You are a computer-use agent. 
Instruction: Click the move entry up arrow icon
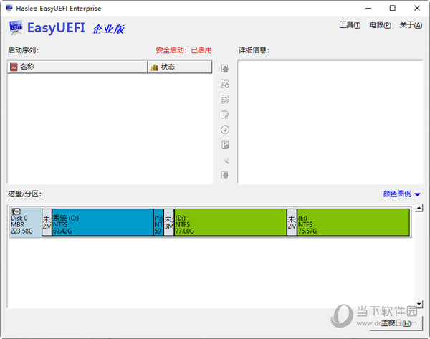coord(225,68)
